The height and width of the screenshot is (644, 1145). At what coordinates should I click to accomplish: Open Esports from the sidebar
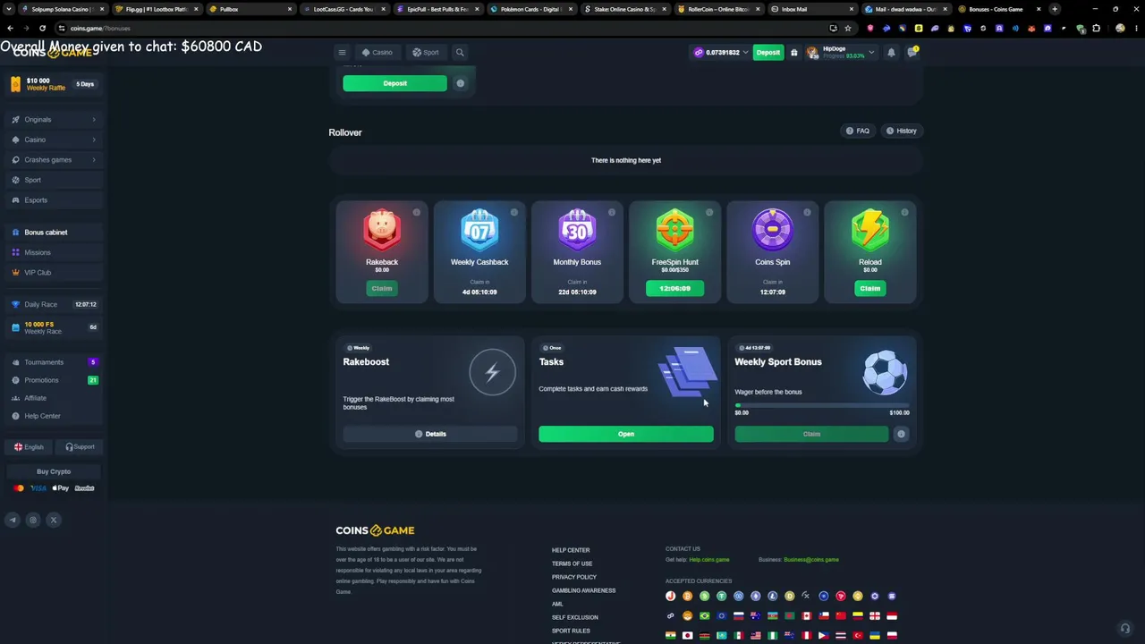click(x=55, y=200)
